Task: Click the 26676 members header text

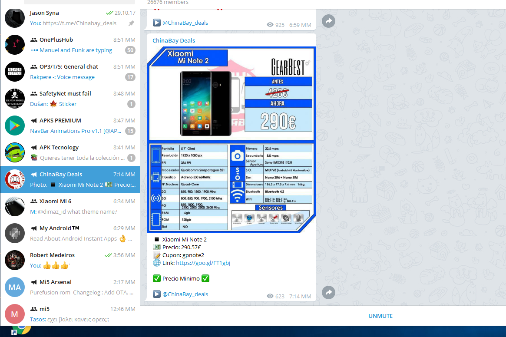Action: click(x=168, y=2)
